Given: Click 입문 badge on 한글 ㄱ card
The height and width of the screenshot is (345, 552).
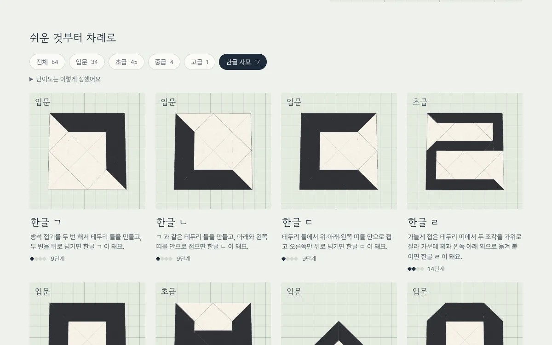Looking at the screenshot, I should click(x=43, y=102).
